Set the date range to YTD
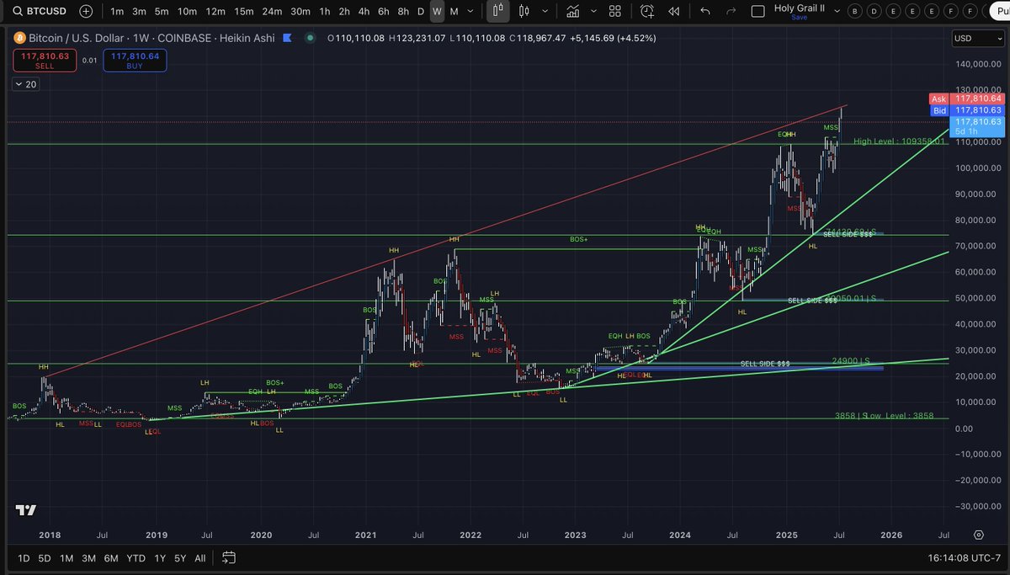Screen dimensions: 1010x575 click(136, 558)
